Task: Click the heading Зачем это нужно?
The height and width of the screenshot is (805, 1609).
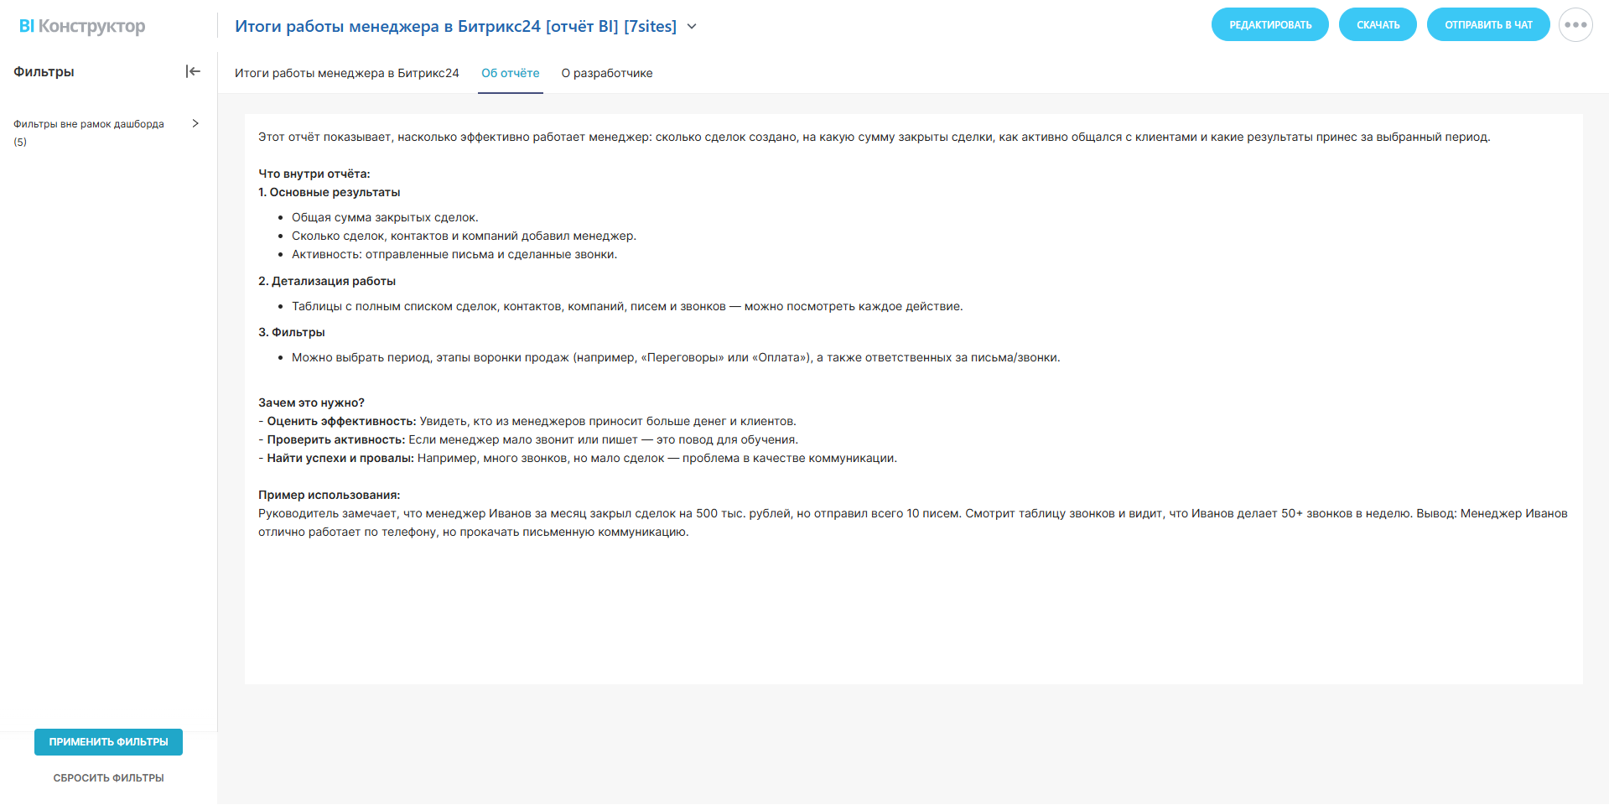Action: pos(311,402)
